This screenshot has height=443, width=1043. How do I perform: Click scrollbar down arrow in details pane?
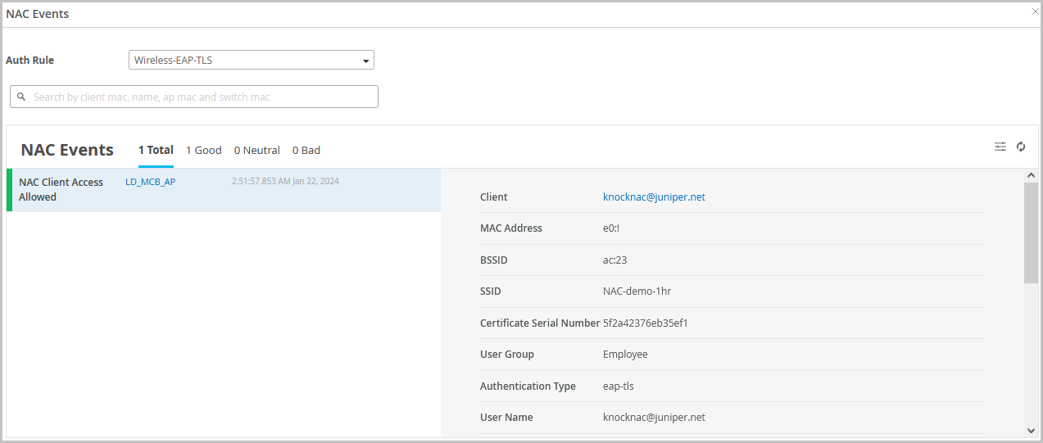tap(1031, 431)
